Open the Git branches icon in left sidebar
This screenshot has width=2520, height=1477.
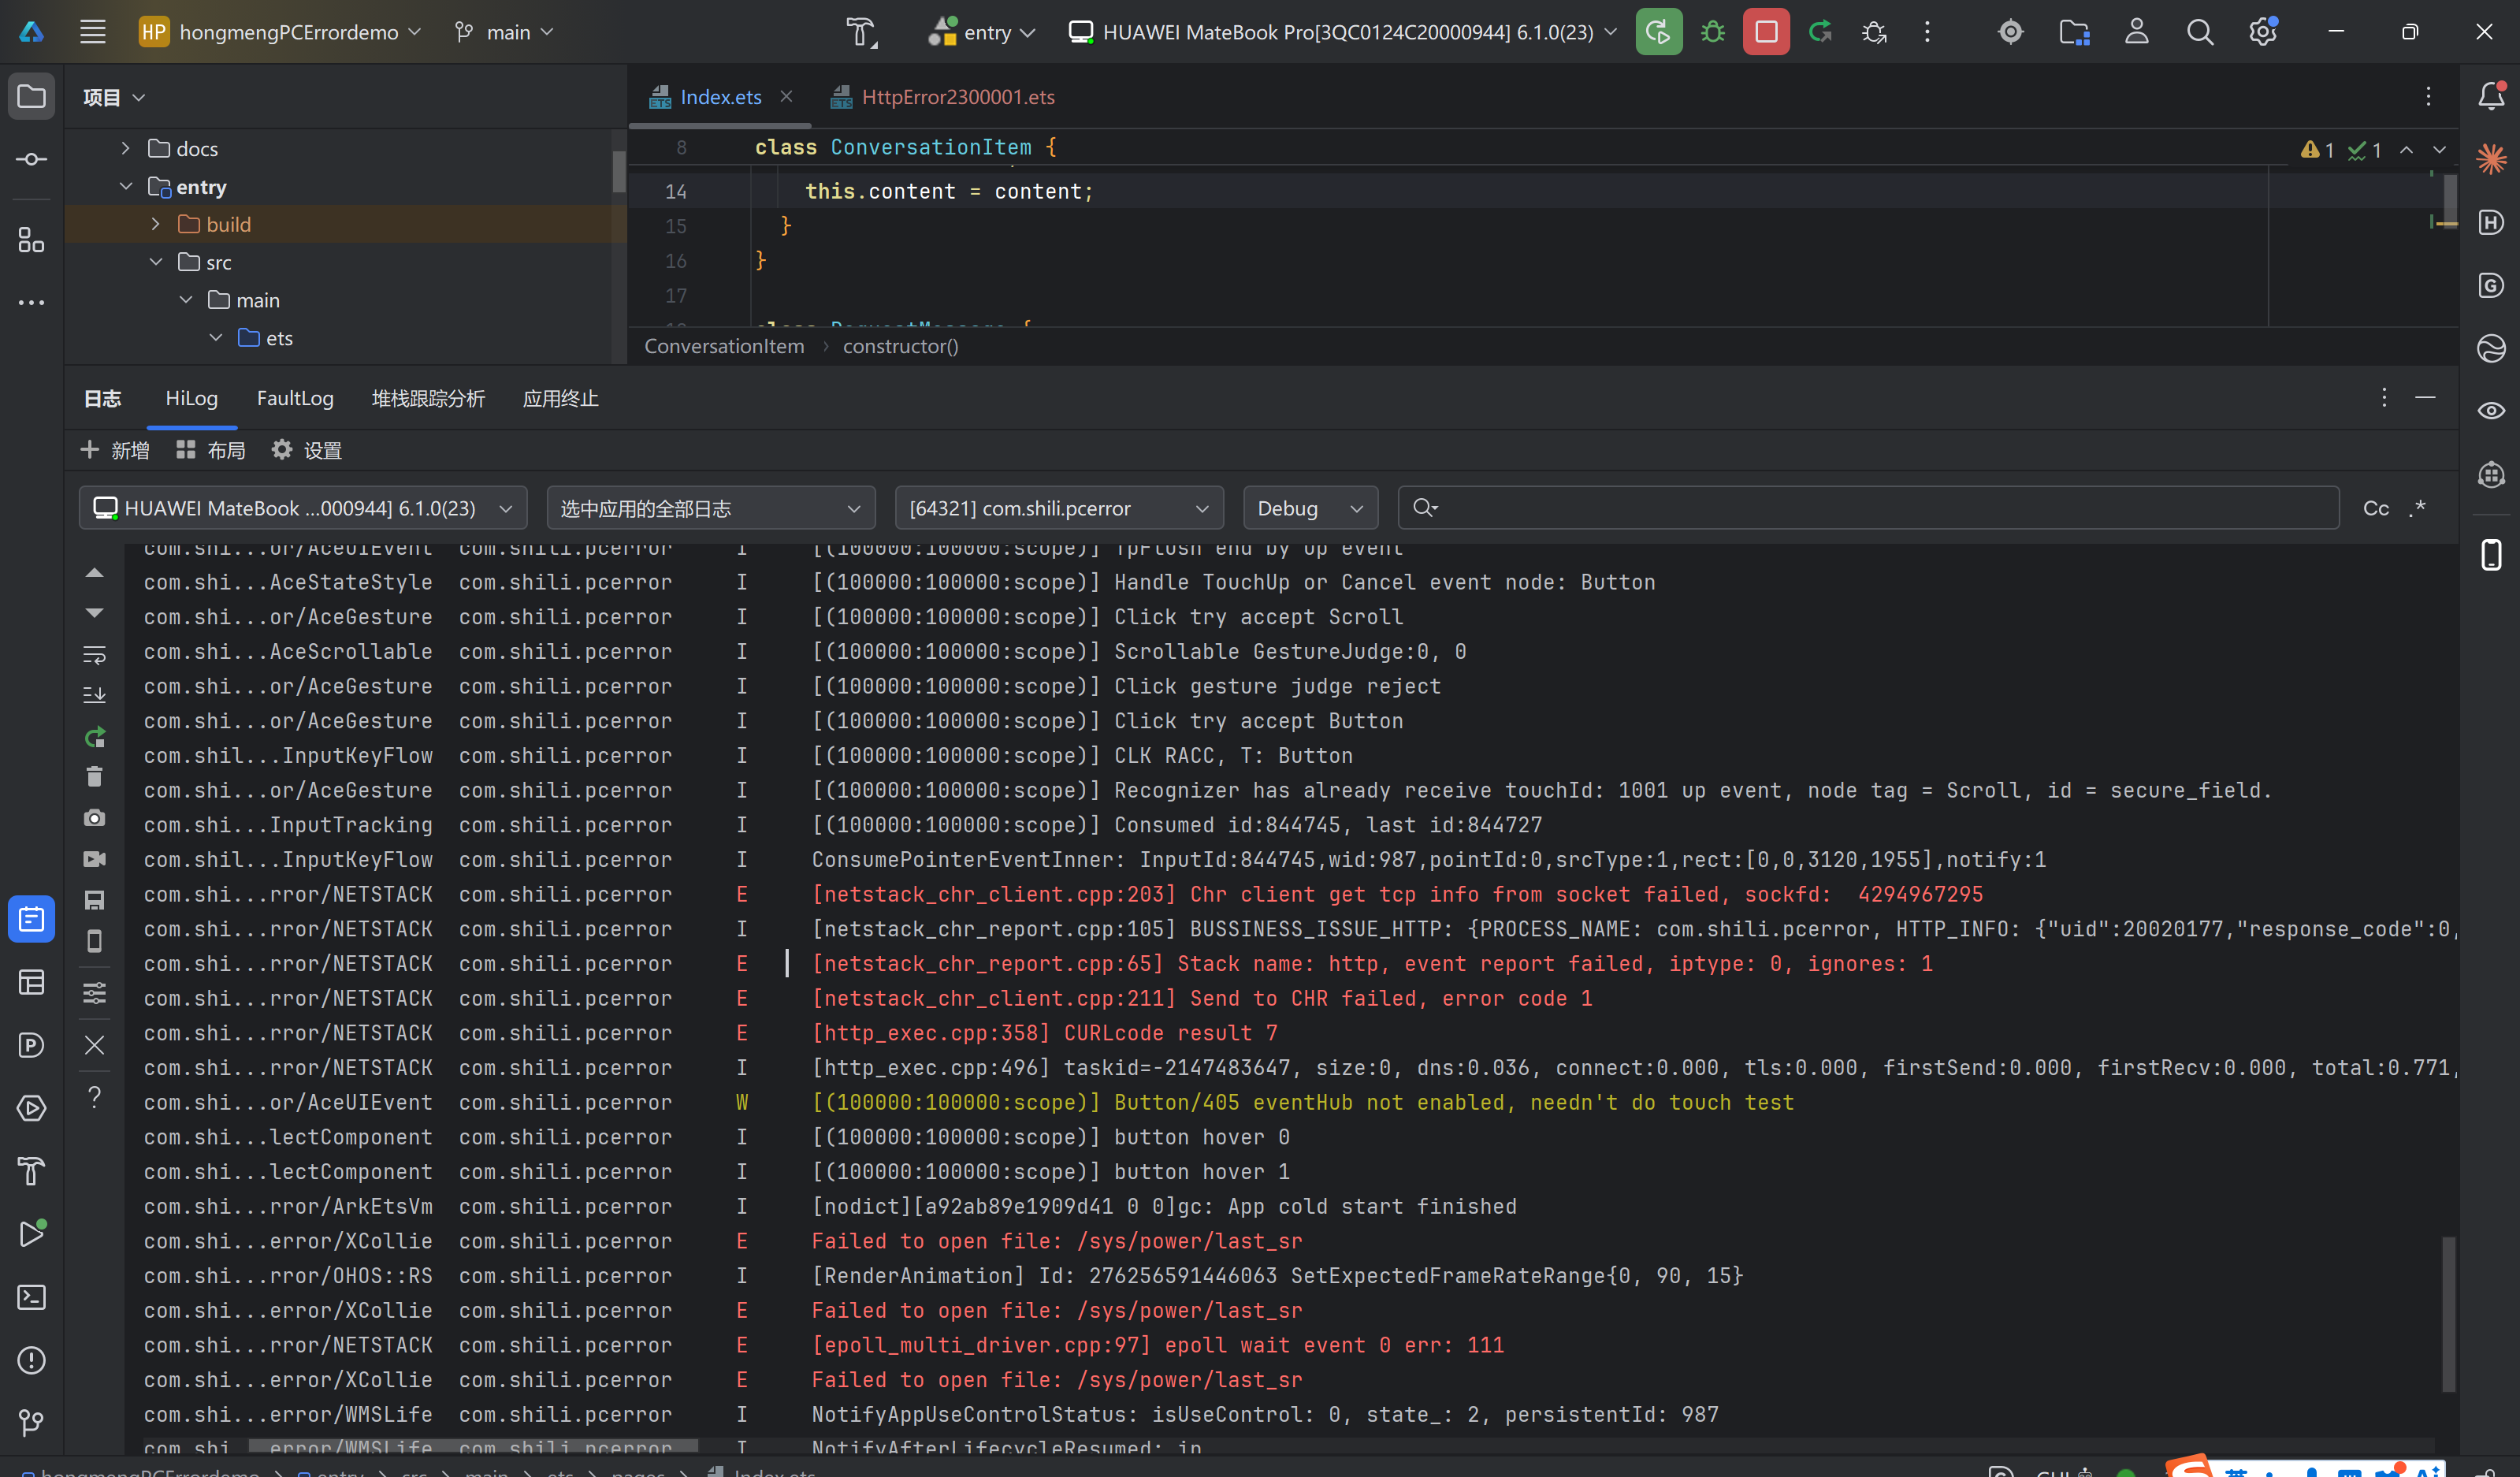(31, 1422)
